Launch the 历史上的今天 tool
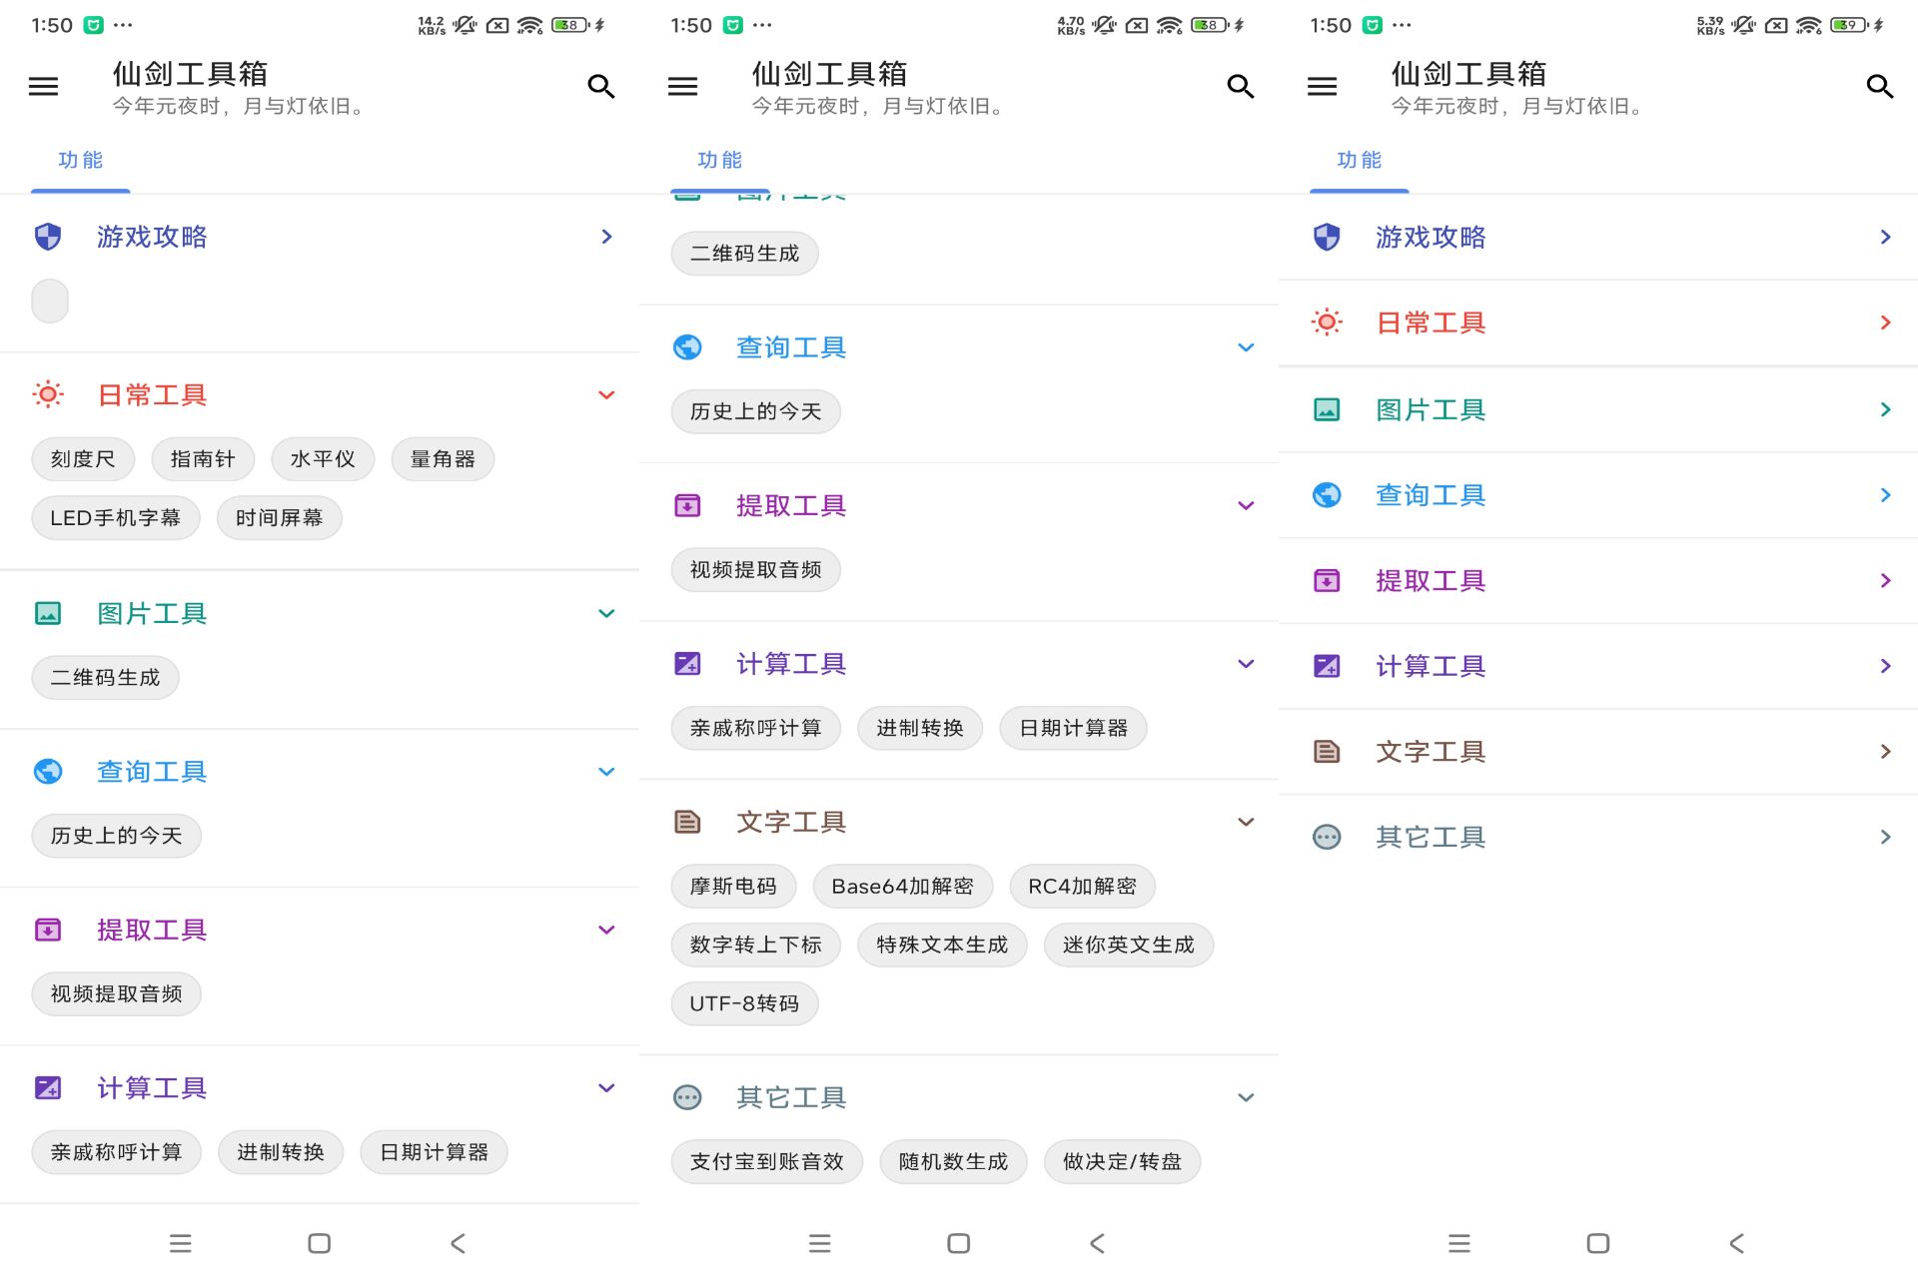The height and width of the screenshot is (1278, 1918). click(x=116, y=836)
